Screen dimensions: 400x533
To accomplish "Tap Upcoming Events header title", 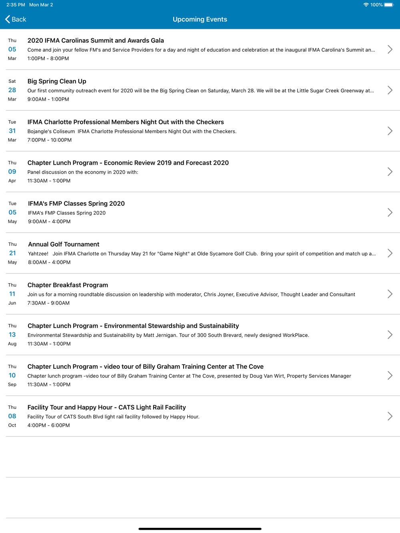I will 200,19.
